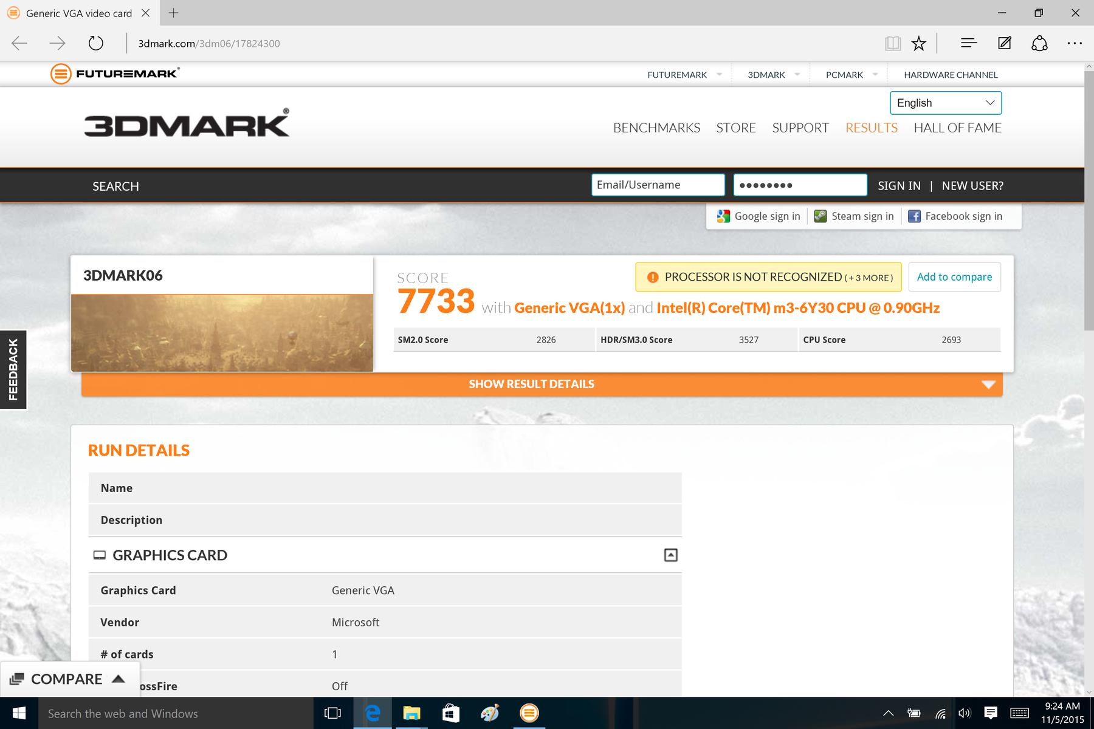Click Add to compare button
1094x729 pixels.
point(954,277)
